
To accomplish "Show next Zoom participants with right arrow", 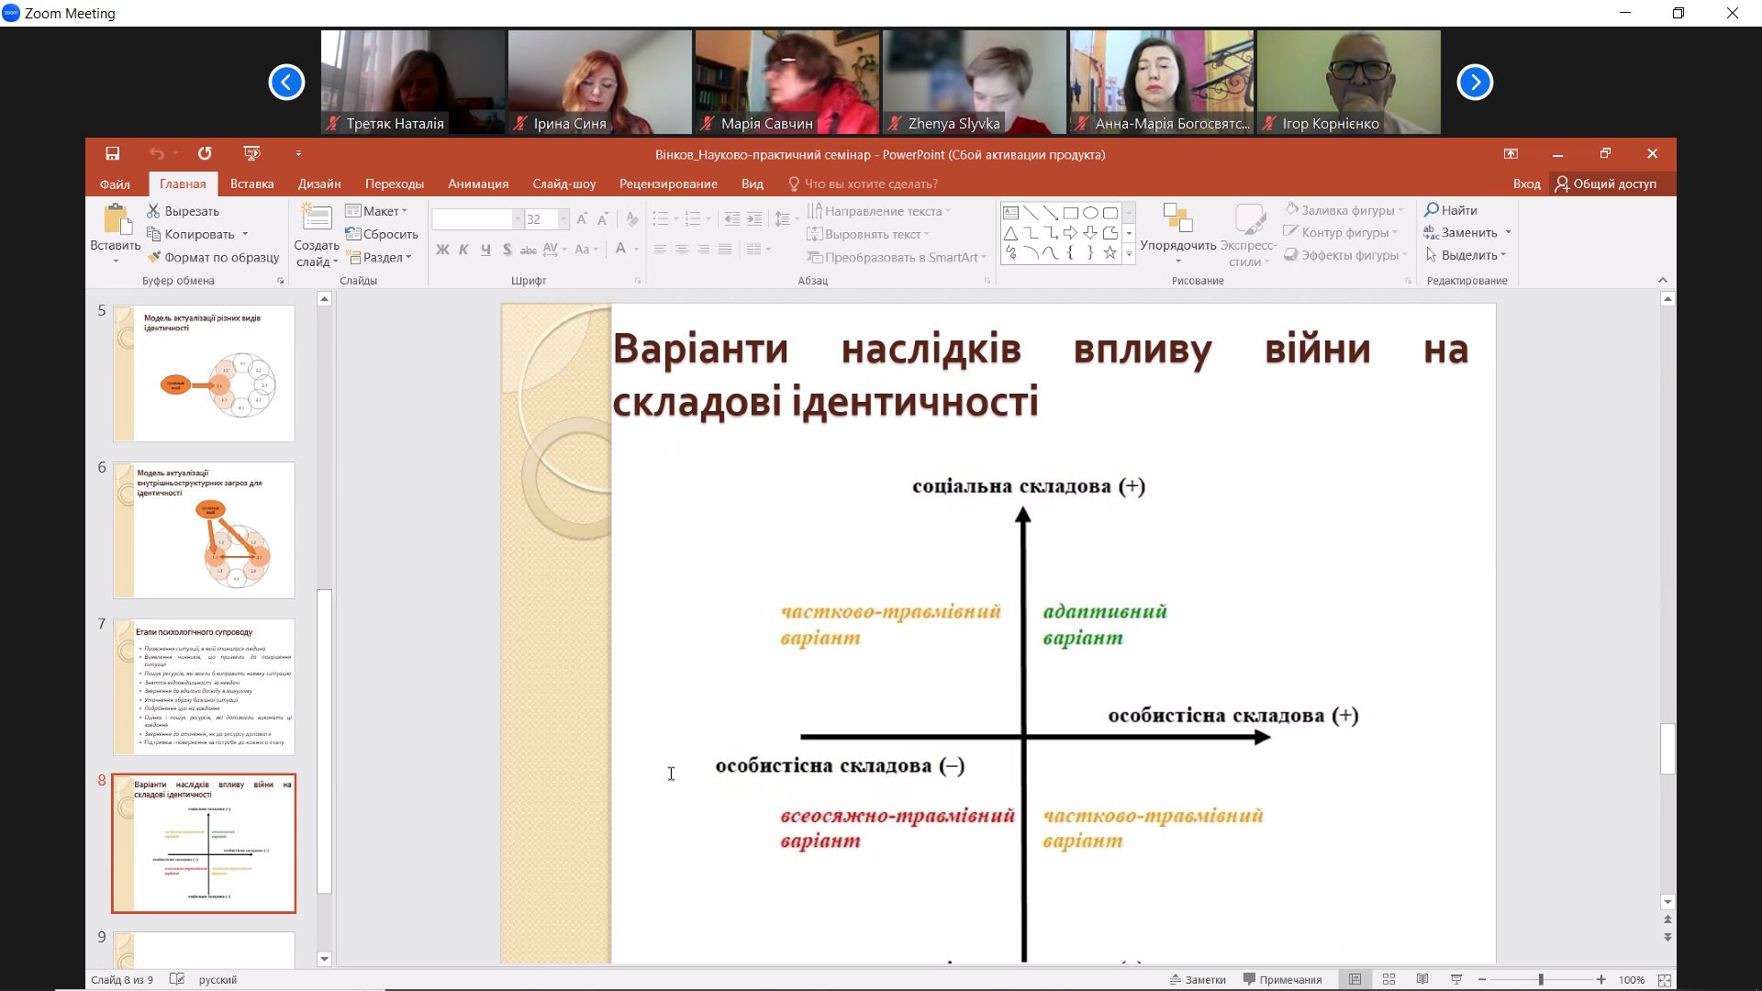I will point(1475,83).
